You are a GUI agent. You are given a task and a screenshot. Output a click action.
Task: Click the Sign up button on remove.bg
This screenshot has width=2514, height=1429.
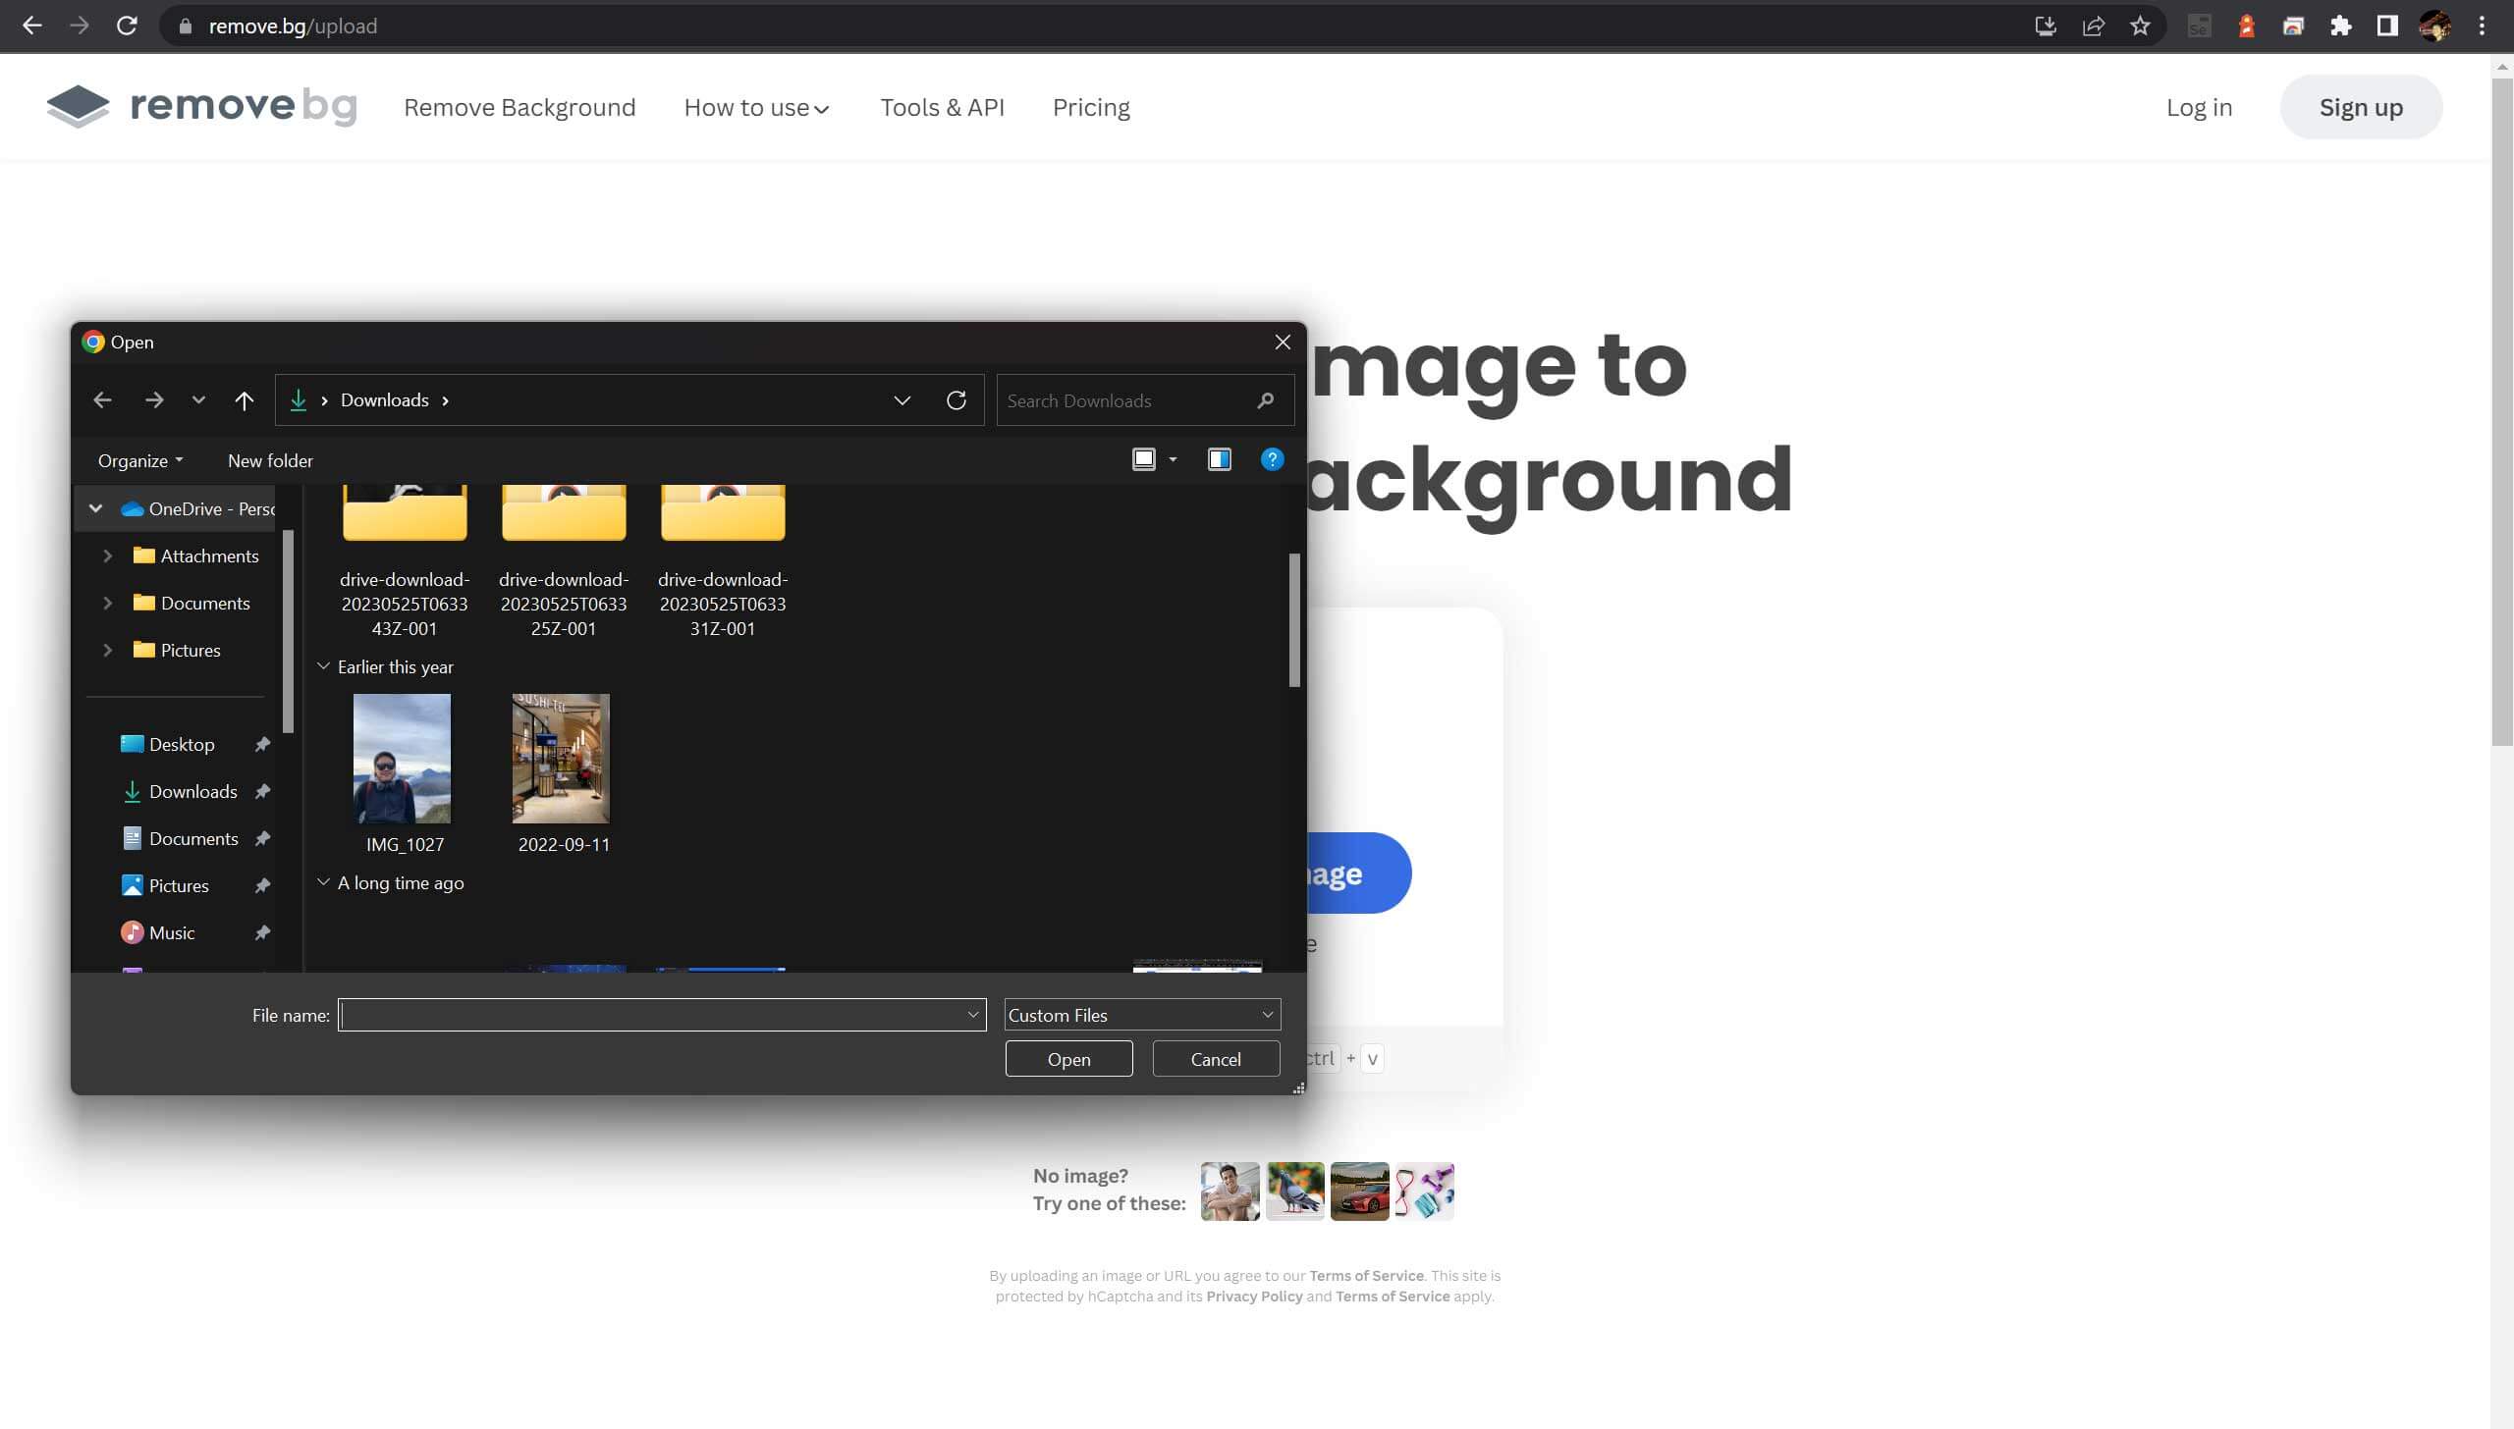coord(2361,107)
